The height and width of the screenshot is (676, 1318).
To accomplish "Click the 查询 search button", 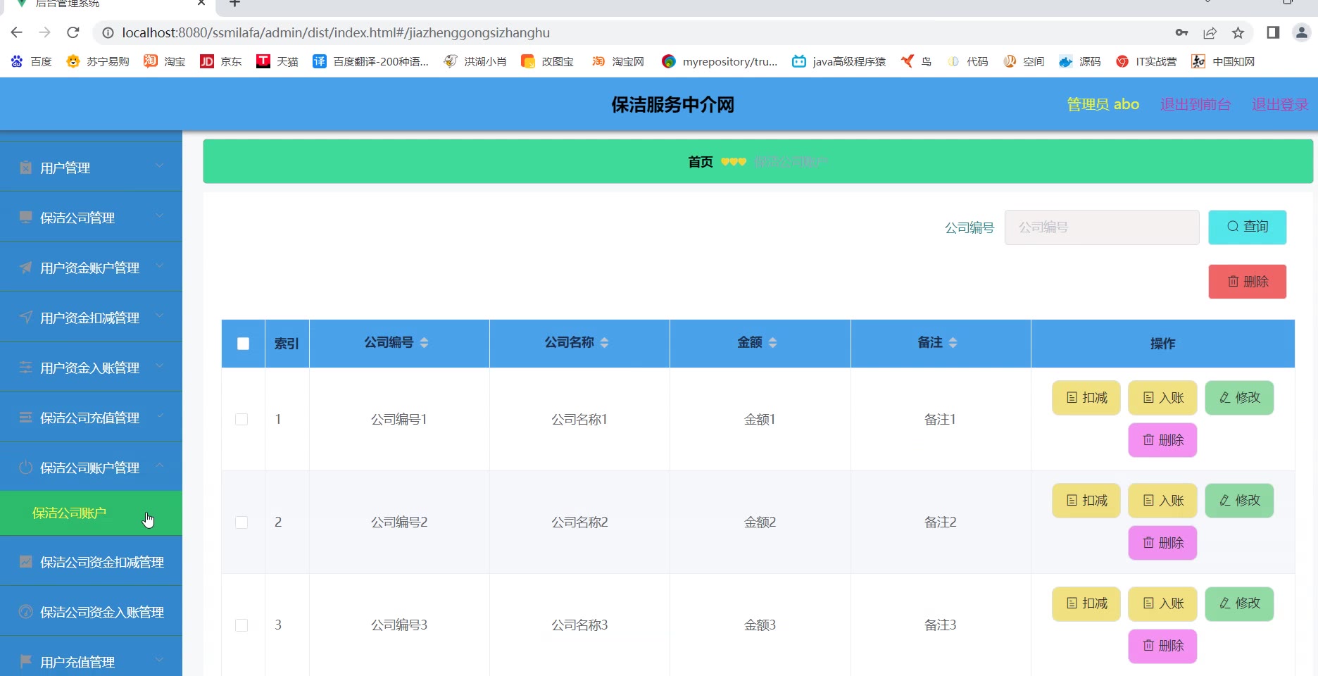I will tap(1247, 227).
